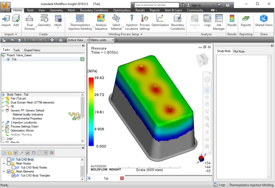Tick the Logs checkbox in Study Tasks
275x188 pixels.
[3, 138]
